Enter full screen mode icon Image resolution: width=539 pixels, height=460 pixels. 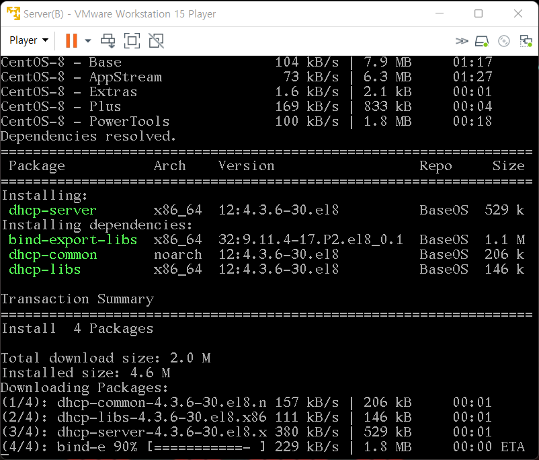tap(132, 40)
